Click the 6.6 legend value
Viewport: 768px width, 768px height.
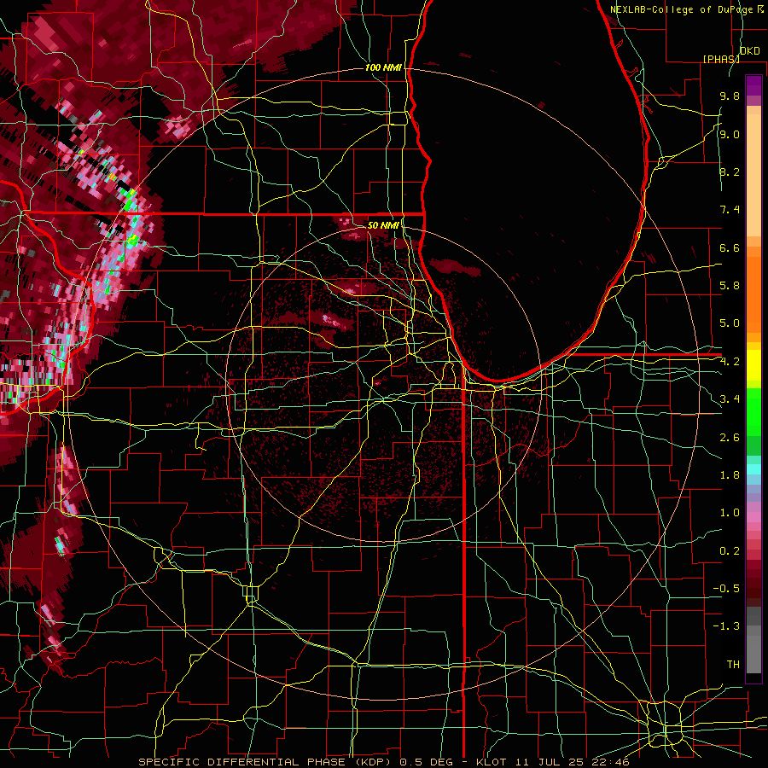tap(730, 248)
